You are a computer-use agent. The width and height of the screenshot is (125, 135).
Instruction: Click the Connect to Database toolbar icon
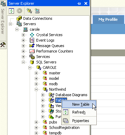[29, 11]
